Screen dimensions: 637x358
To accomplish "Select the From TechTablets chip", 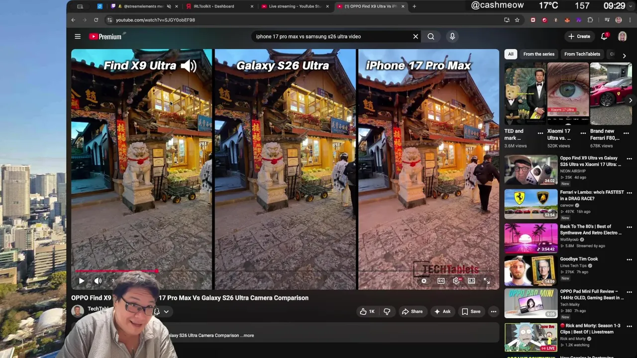I will pos(582,54).
